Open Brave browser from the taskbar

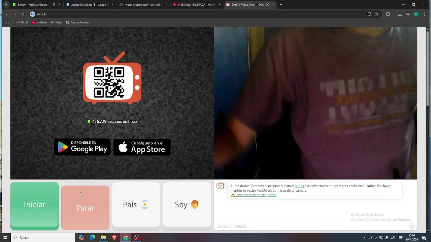(x=114, y=238)
